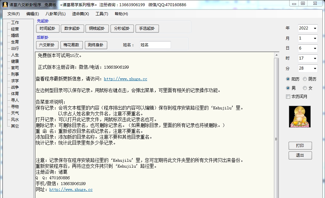Select the 婚姻 category in sidebar
The height and width of the screenshot is (198, 325).
coord(14,35)
